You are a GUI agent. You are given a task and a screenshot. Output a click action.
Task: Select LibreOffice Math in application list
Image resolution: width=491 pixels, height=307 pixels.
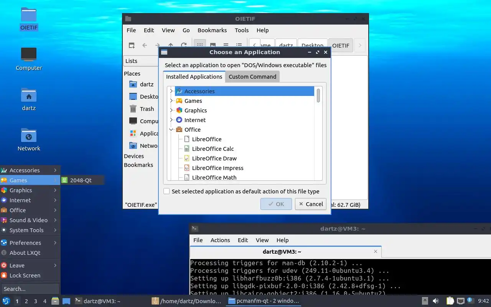[214, 177]
